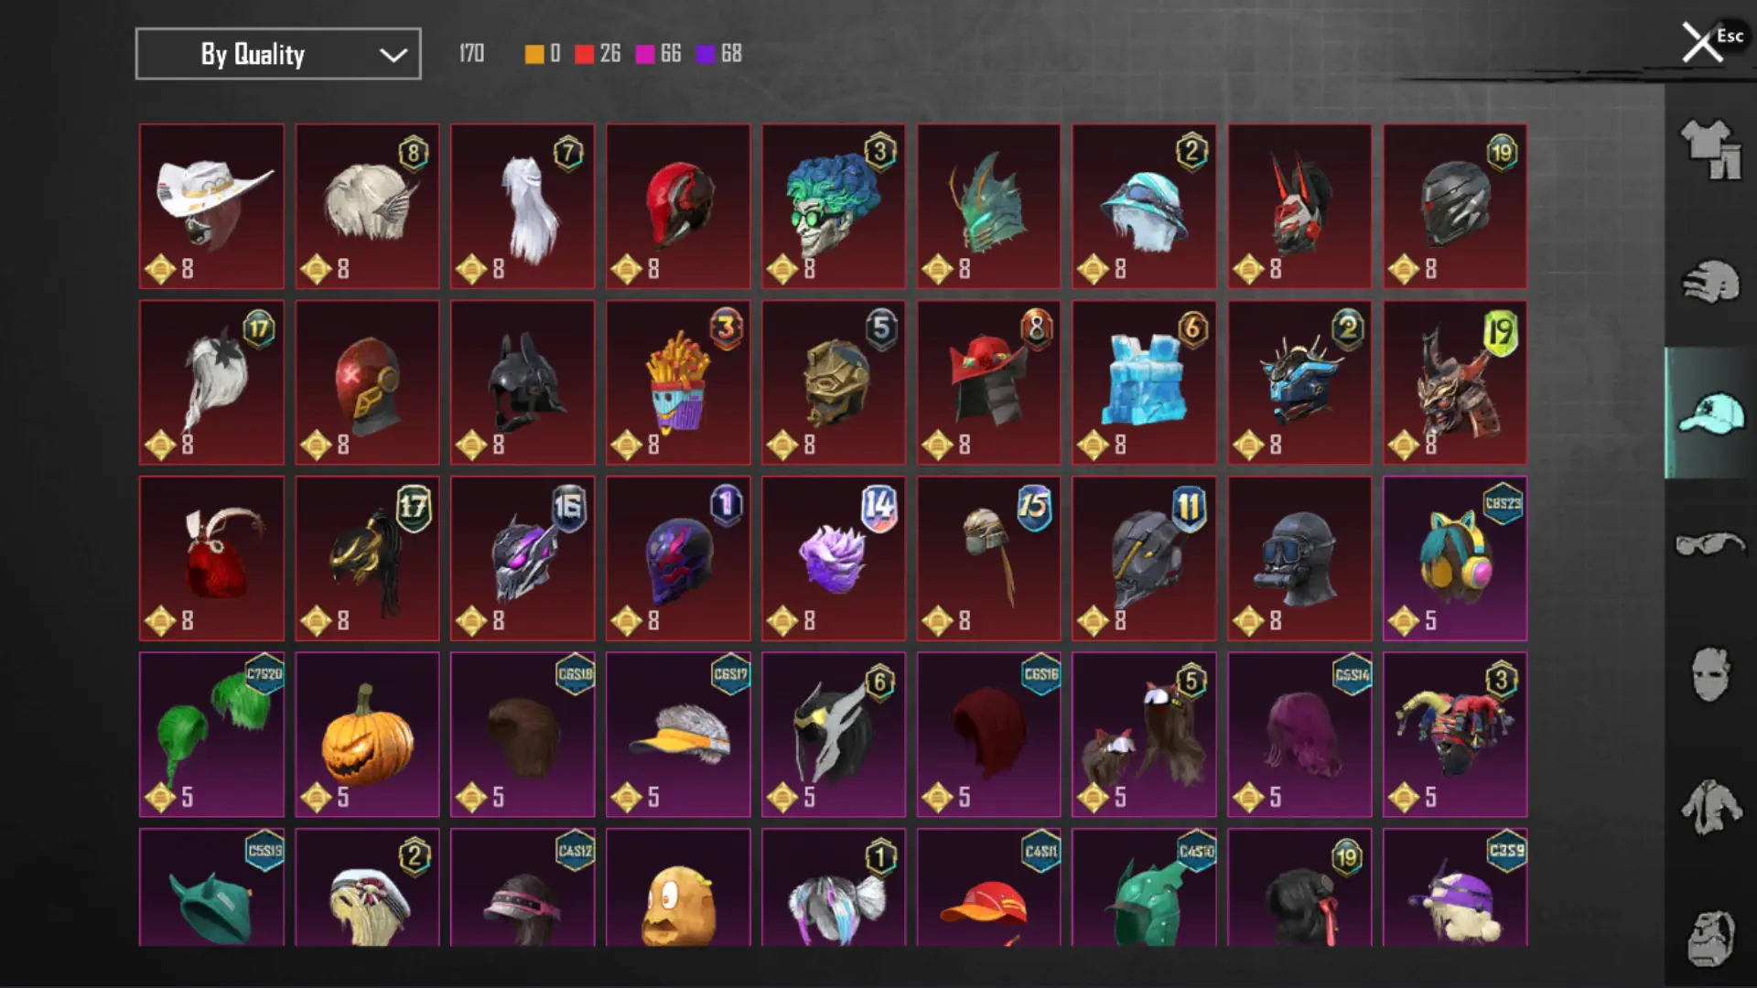The image size is (1757, 988).
Task: Filter by orange quality swatch 0
Action: tap(543, 54)
